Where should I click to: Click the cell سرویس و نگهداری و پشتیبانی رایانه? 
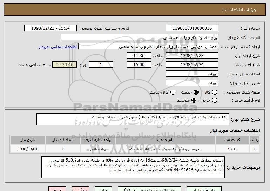(165, 149)
